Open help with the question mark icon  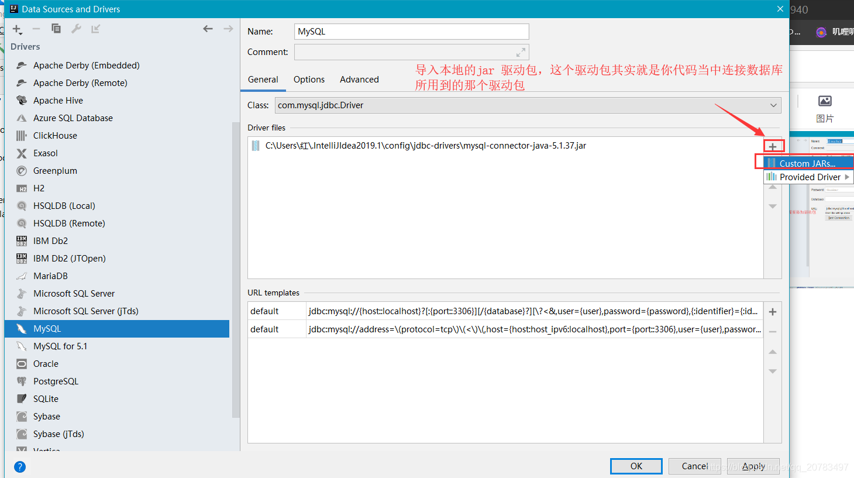[x=20, y=466]
